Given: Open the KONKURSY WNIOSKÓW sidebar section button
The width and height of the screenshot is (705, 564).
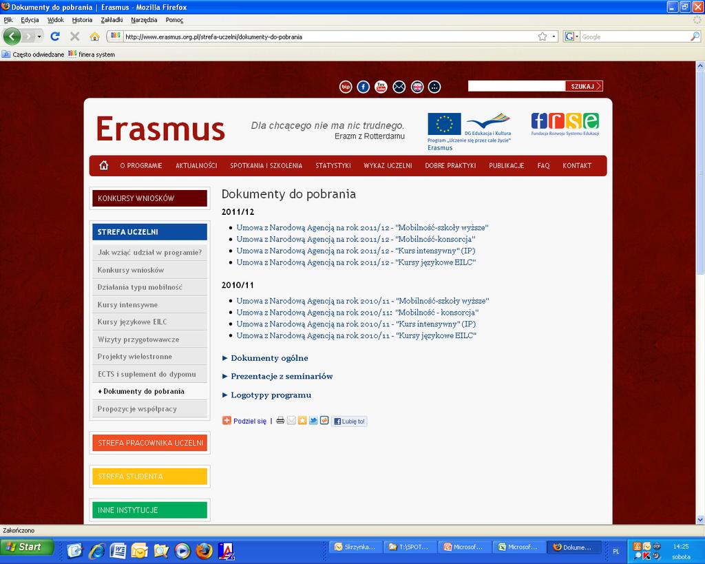Looking at the screenshot, I should coord(149,198).
